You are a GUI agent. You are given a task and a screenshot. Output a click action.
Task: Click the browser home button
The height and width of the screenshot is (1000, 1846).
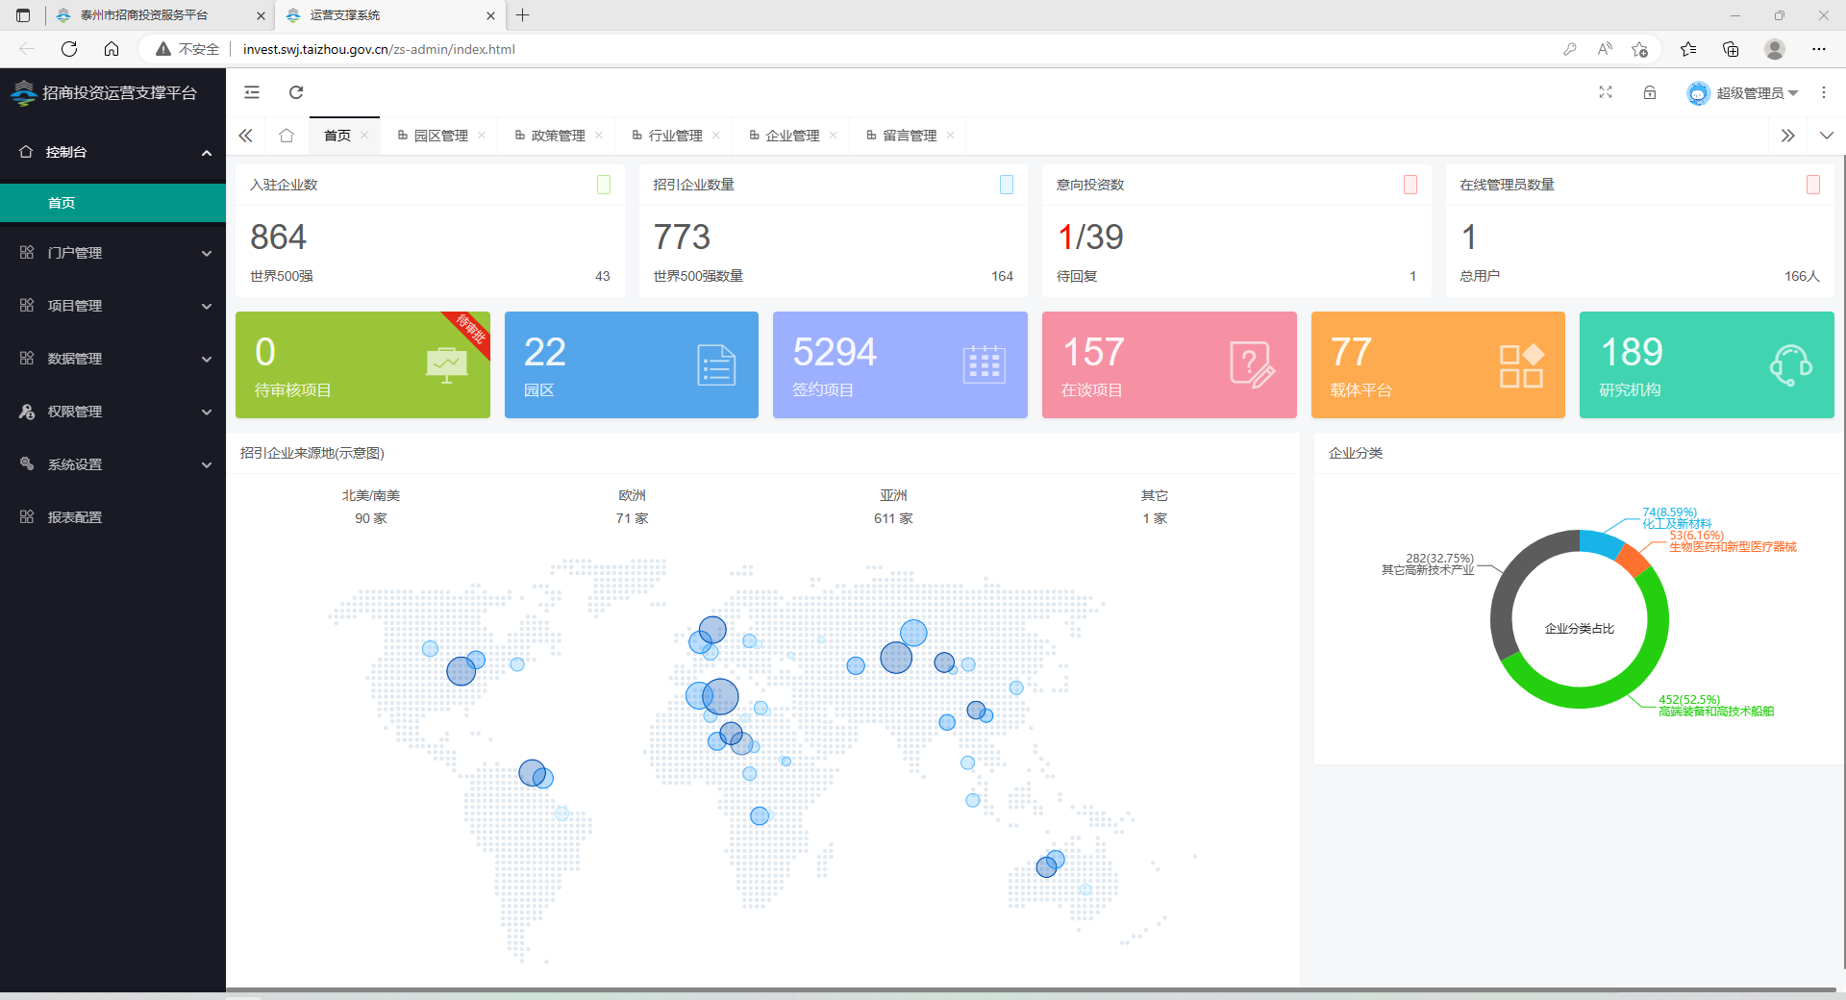coord(112,49)
